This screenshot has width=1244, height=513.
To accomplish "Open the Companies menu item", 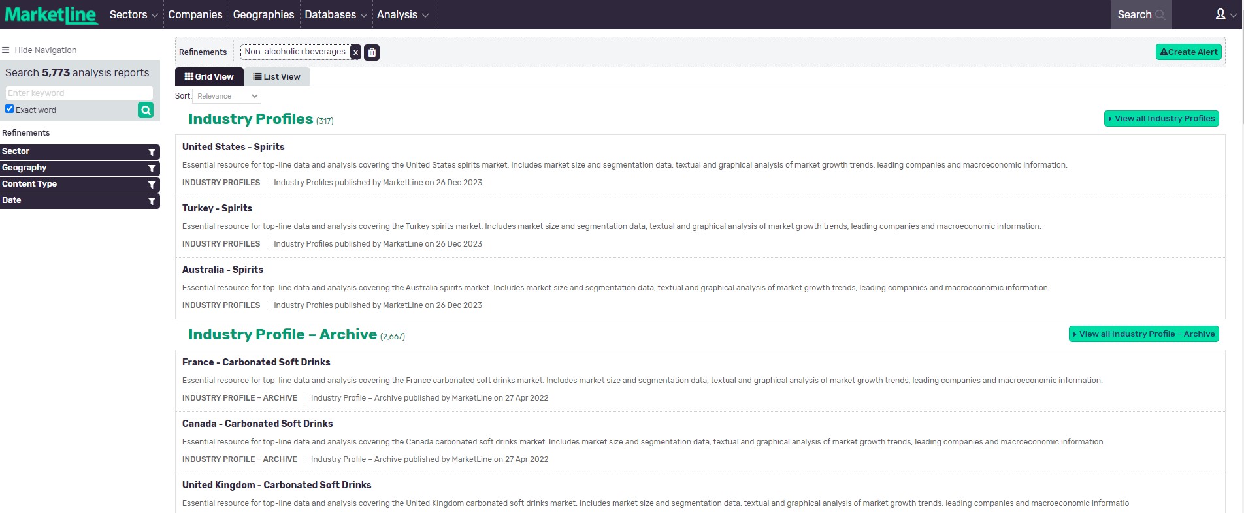I will (195, 14).
